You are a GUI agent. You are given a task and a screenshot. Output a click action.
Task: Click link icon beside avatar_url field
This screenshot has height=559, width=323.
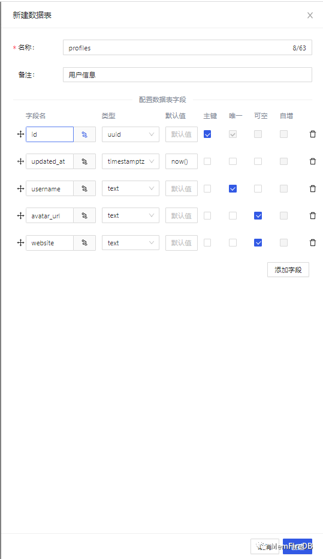point(84,216)
